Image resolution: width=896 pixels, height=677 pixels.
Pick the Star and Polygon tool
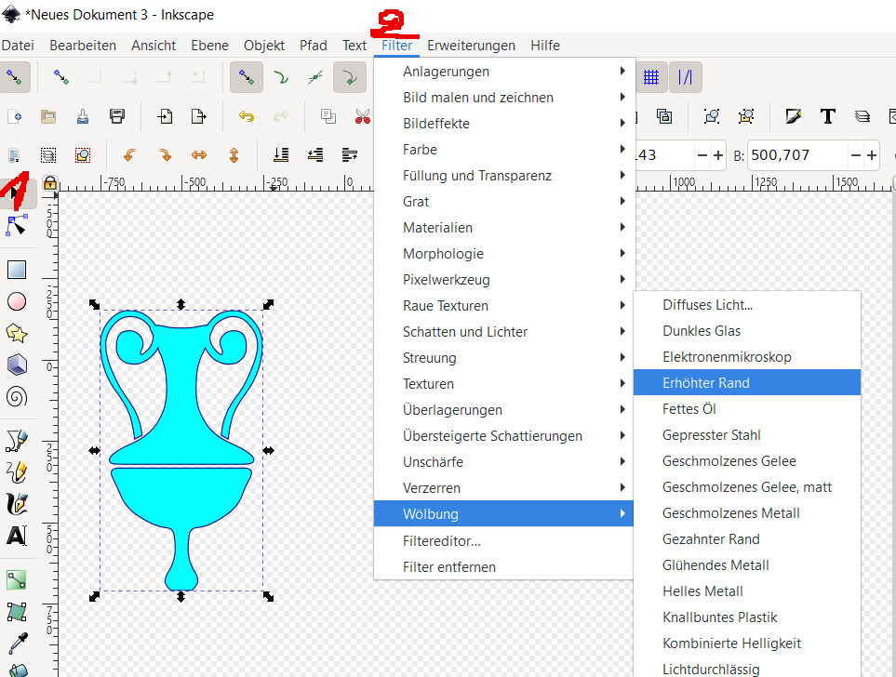[x=17, y=333]
